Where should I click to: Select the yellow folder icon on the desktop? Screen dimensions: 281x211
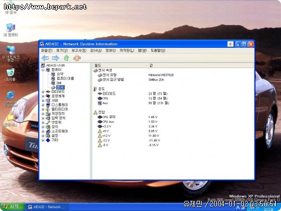11,118
